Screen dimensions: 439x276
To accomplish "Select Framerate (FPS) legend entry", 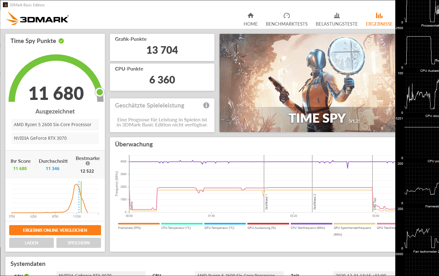I will click(139, 226).
